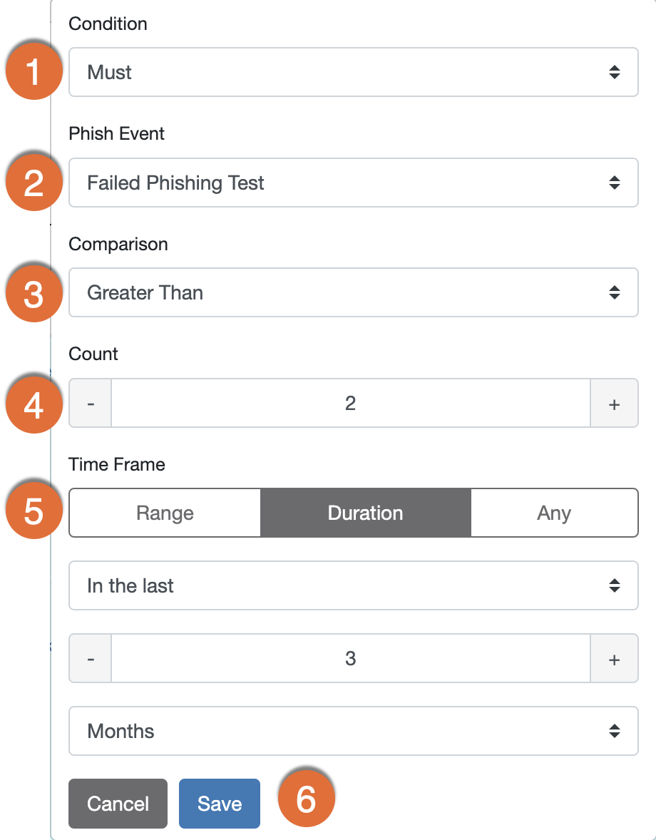Image resolution: width=656 pixels, height=840 pixels.
Task: Open the Failed Phishing Test dropdown
Action: [353, 183]
